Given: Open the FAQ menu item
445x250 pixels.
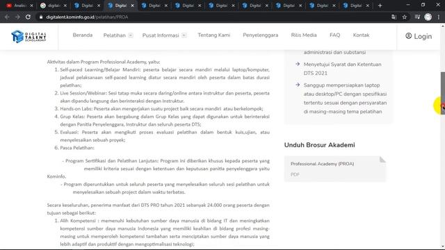Looking at the screenshot, I should pos(335,35).
